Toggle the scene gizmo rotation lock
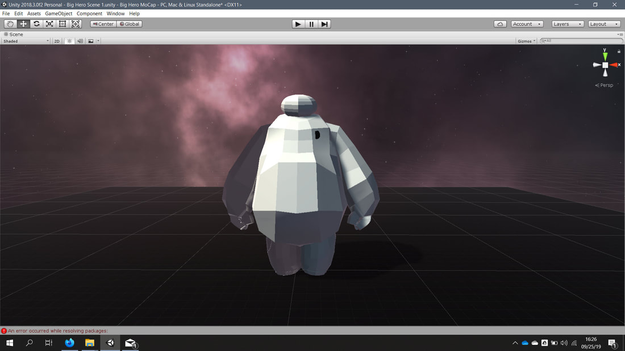Screen dimensions: 625x351 click(619, 52)
